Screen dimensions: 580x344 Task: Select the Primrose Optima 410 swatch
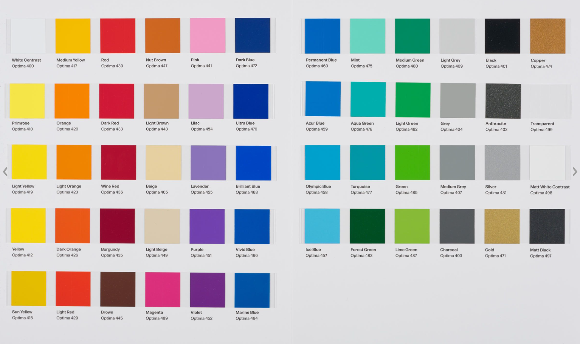(x=27, y=101)
